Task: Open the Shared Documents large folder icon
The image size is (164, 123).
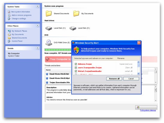Action: 49,14
